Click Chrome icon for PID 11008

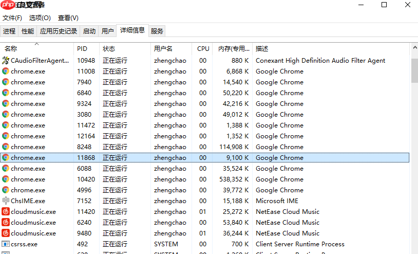point(5,71)
